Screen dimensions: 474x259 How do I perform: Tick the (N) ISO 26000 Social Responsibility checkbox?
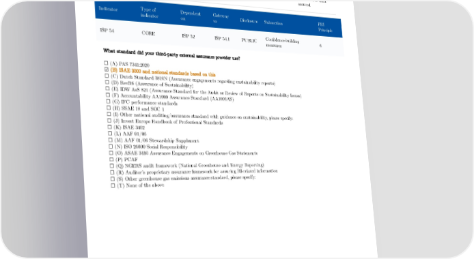click(111, 147)
